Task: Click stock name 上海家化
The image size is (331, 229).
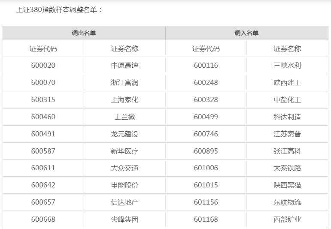Action: [x=125, y=100]
